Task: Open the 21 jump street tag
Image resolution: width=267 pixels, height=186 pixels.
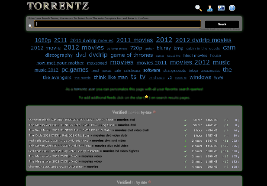Action: (117, 49)
